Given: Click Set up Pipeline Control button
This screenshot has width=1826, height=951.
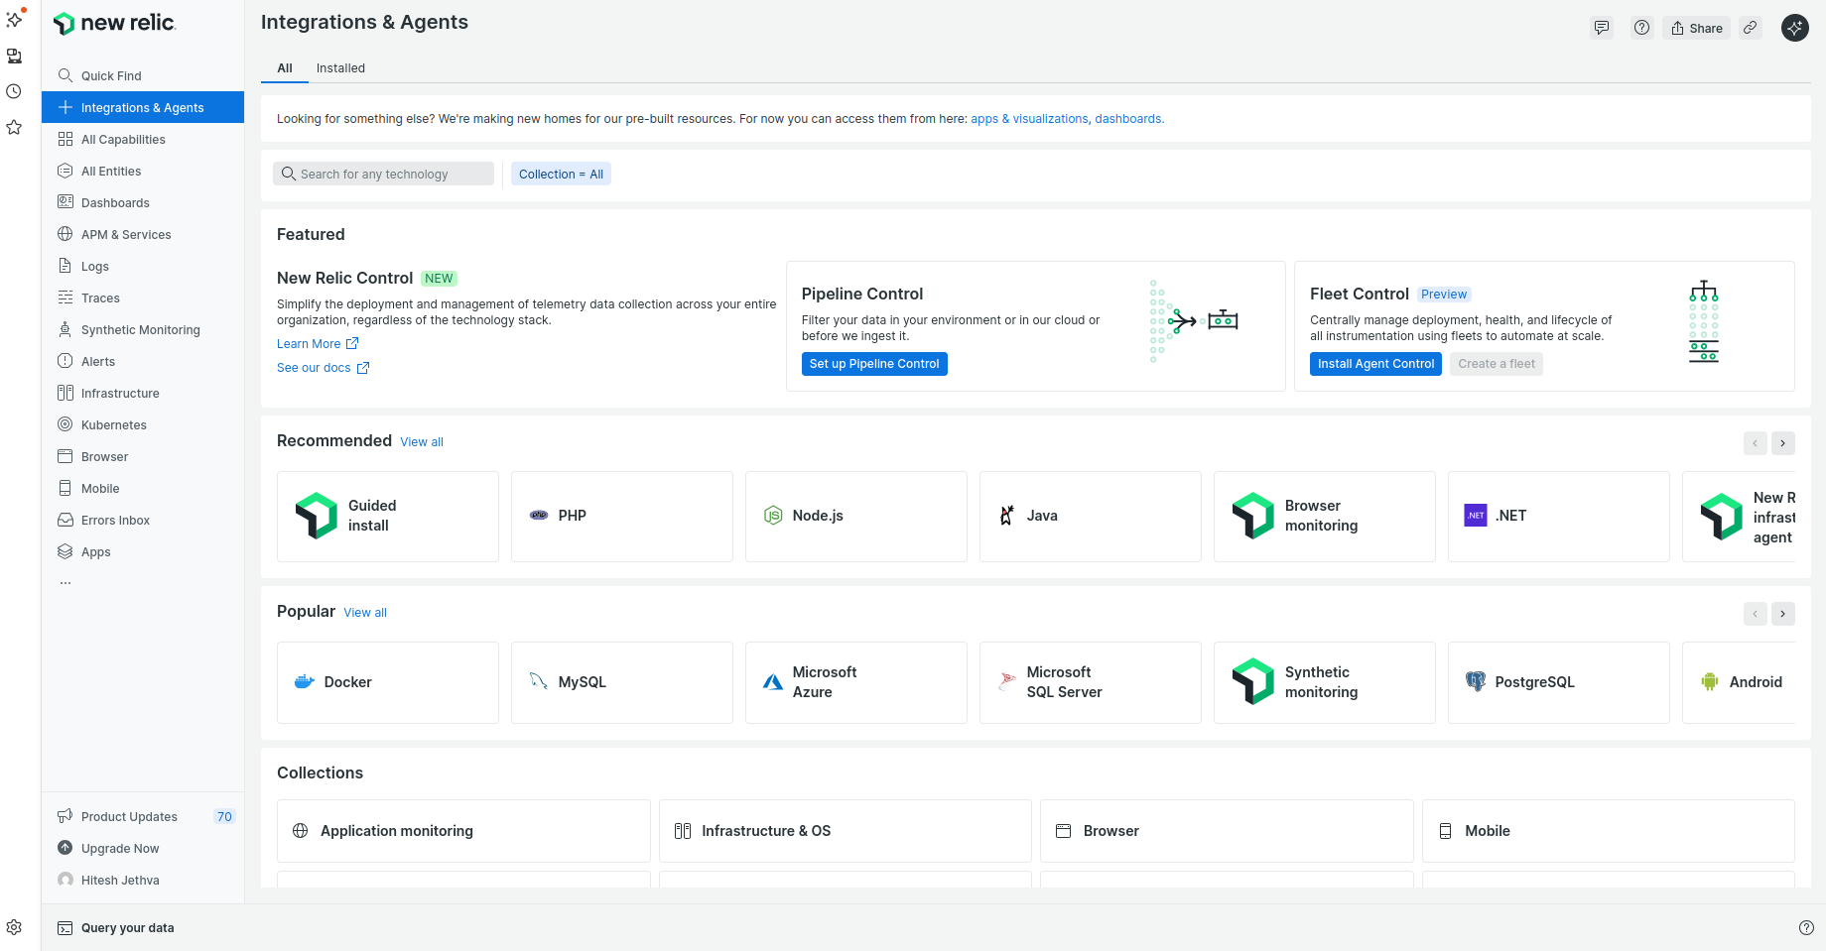Looking at the screenshot, I should 873,364.
